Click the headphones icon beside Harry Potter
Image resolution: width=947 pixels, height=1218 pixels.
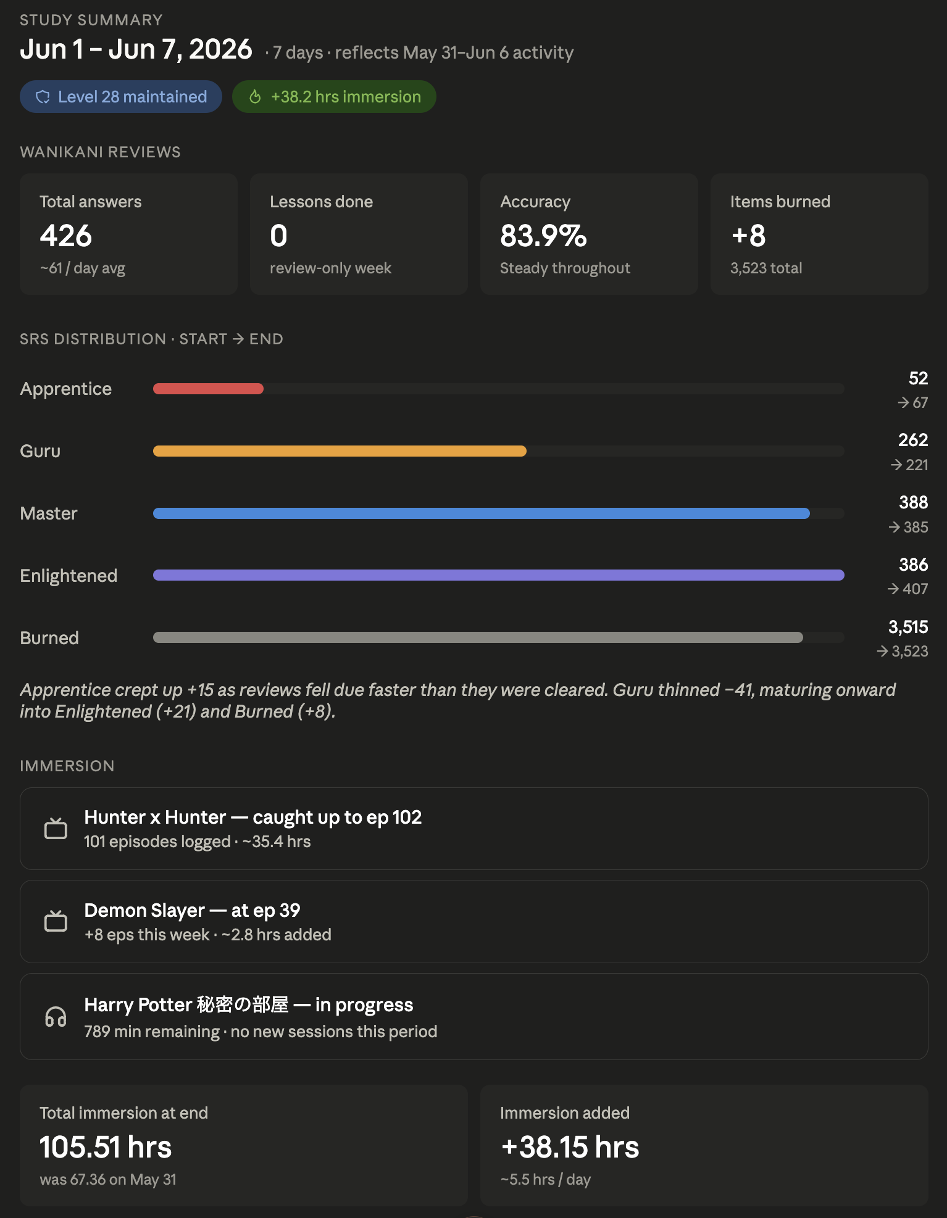(56, 1016)
